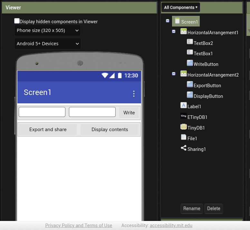Click the File1 component icon
This screenshot has height=230, width=250.
pyautogui.click(x=183, y=138)
